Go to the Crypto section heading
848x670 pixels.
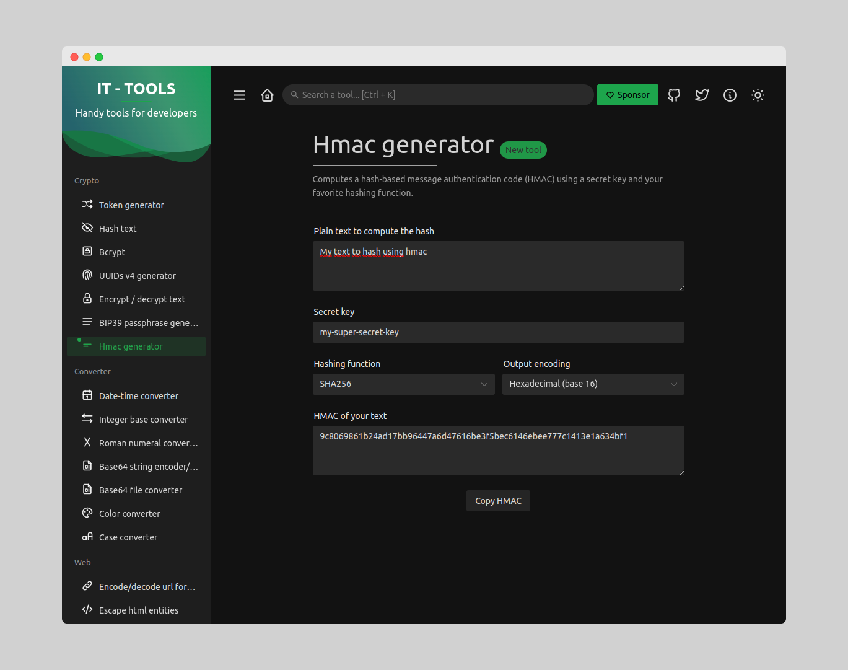[87, 180]
